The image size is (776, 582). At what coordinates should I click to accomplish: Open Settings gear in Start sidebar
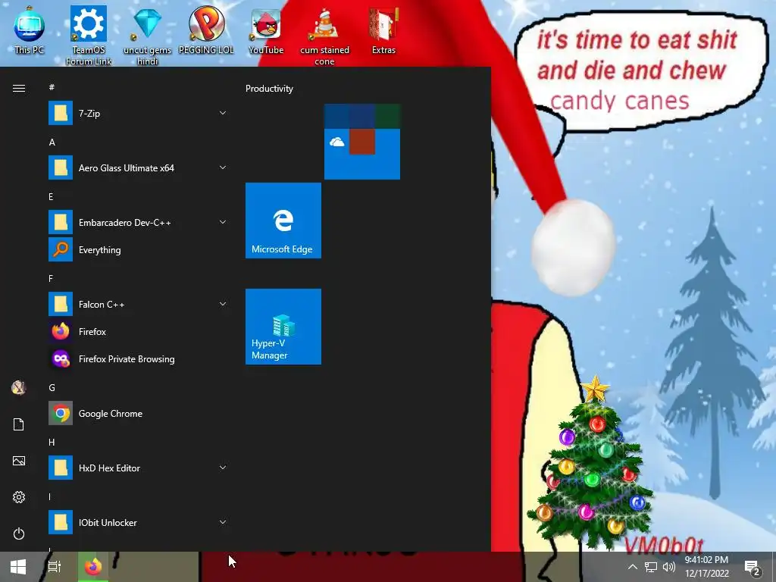[x=19, y=497]
